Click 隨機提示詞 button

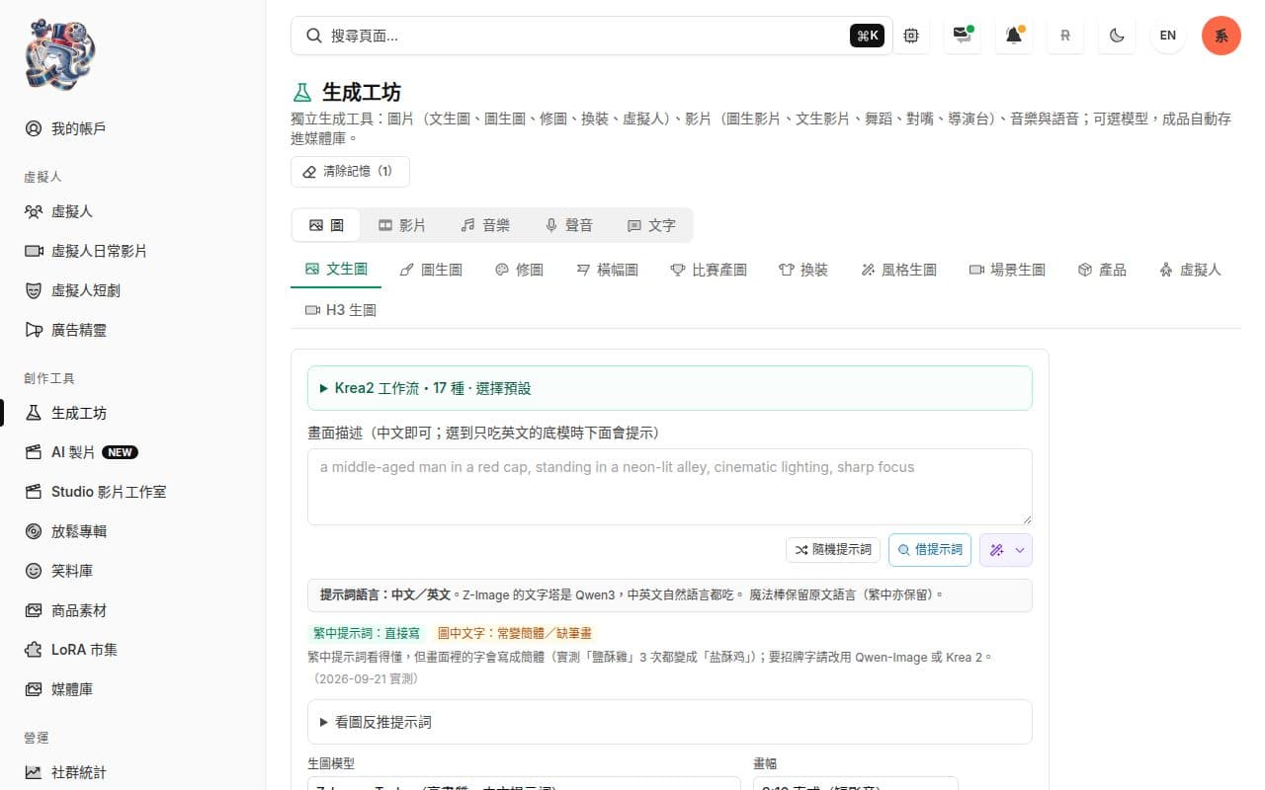tap(833, 549)
